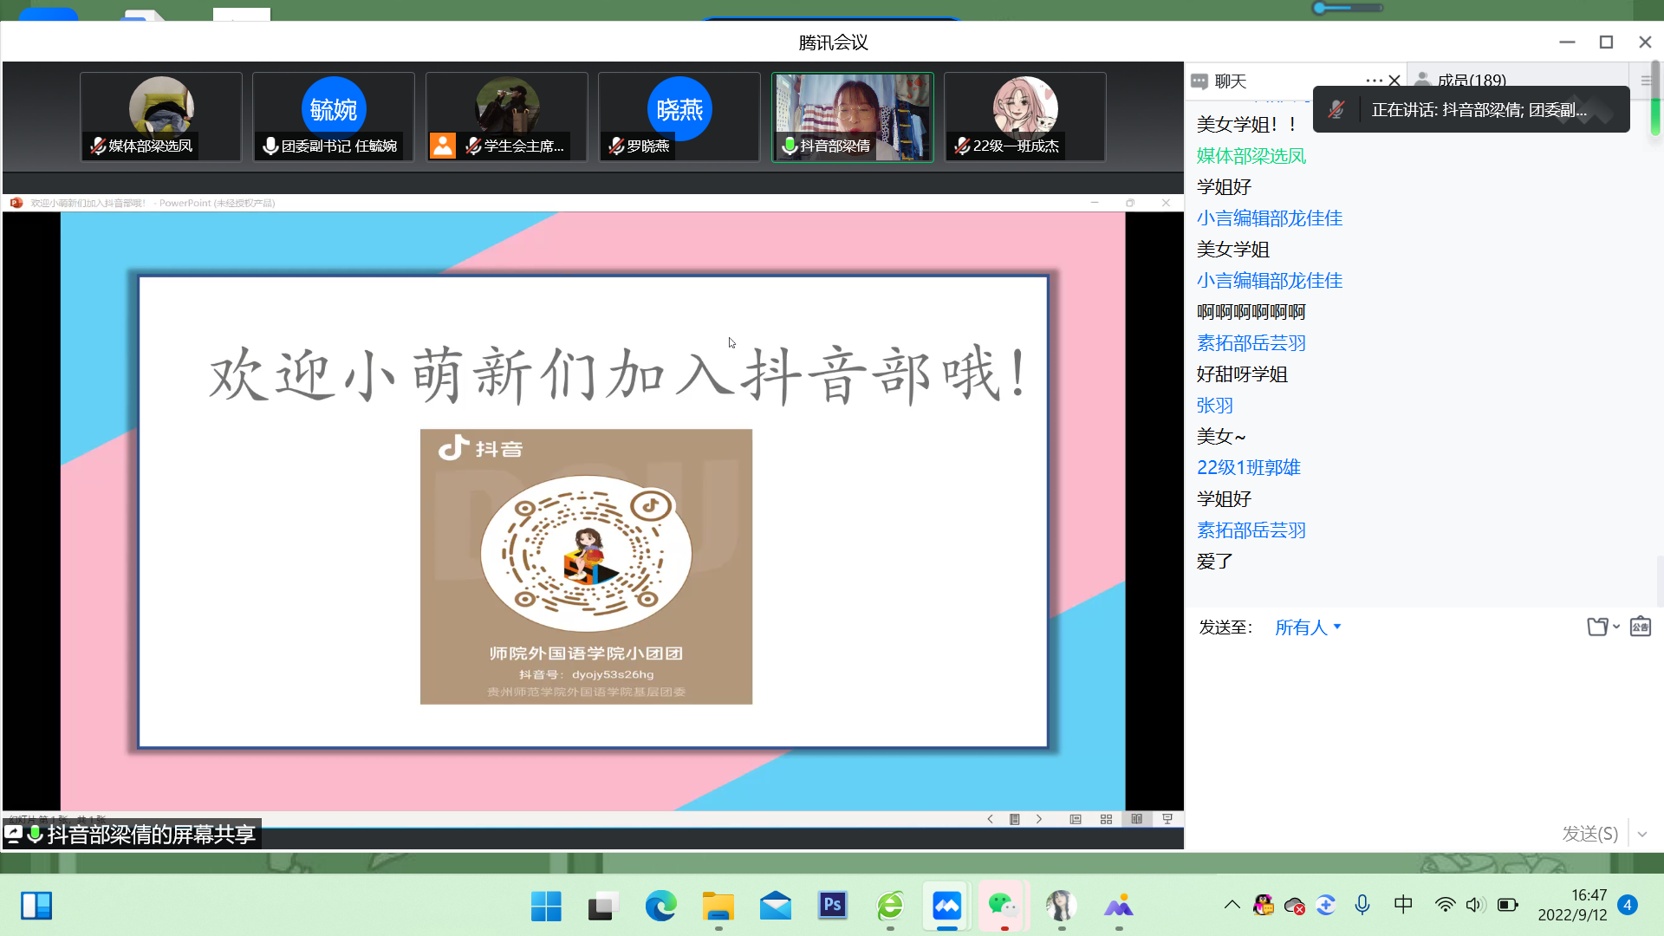Select participant tile 学生会主席

(507, 117)
